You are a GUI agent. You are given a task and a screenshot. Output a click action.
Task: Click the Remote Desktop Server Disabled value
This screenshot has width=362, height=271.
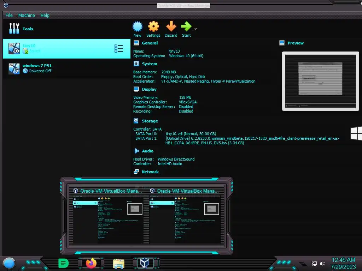186,107
